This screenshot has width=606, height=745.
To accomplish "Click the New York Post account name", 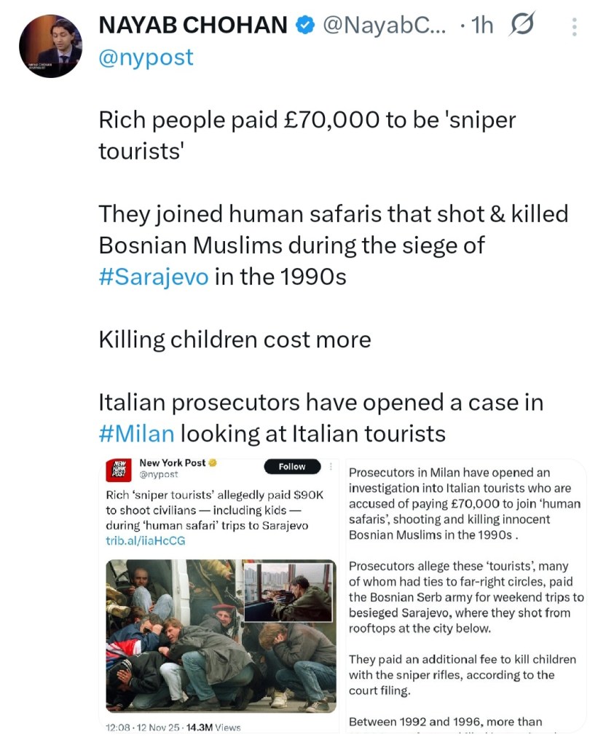I will tap(172, 463).
